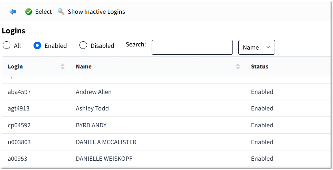Click the blue back arrow icon
The image size is (333, 170).
(x=13, y=12)
